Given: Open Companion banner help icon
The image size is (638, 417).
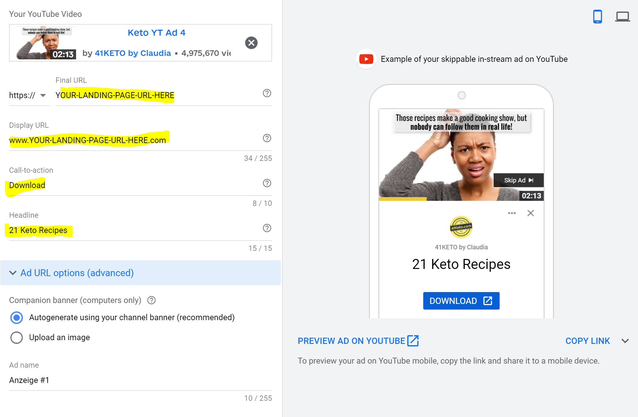Looking at the screenshot, I should pyautogui.click(x=152, y=300).
